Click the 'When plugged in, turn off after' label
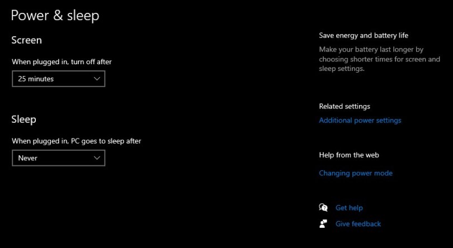Screen dimensions: 453x248 pyautogui.click(x=65, y=62)
